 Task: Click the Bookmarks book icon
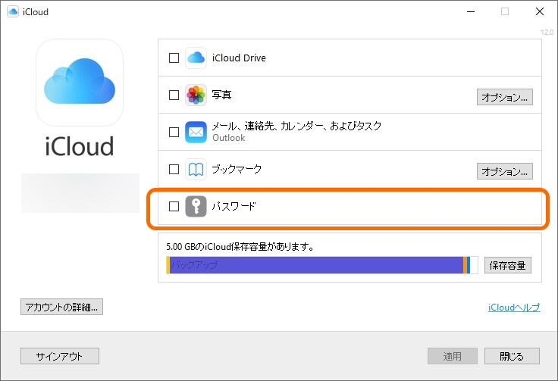tap(196, 169)
